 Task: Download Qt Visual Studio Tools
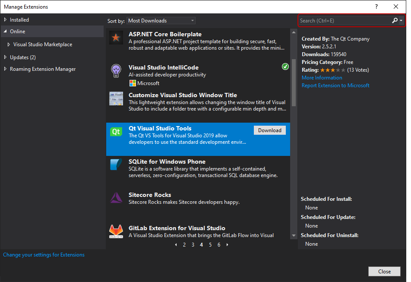pyautogui.click(x=269, y=130)
